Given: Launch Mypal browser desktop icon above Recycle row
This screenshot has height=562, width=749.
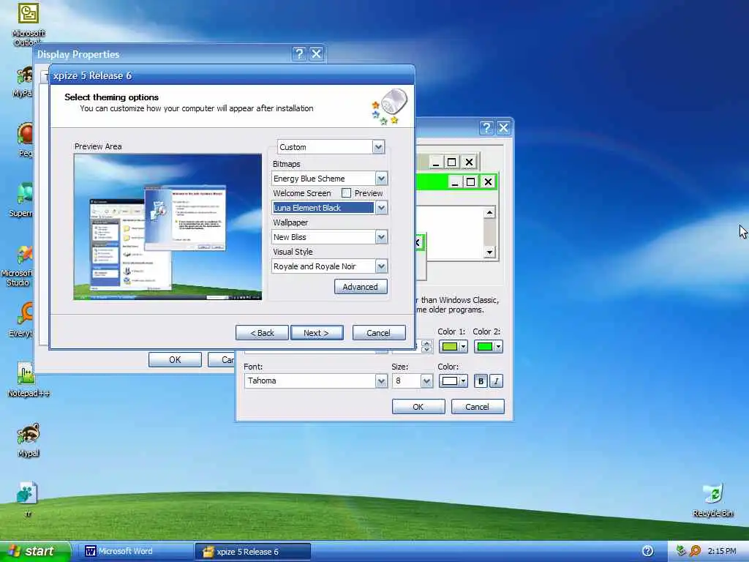Looking at the screenshot, I should (28, 440).
